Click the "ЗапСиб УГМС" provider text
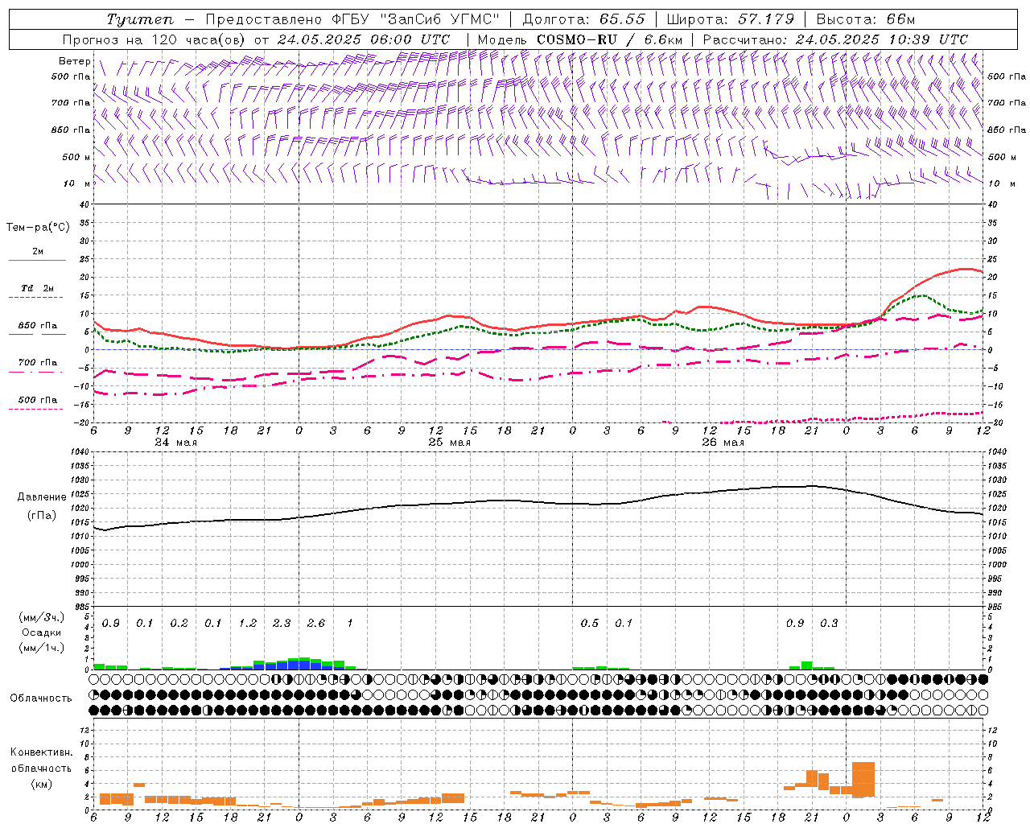This screenshot has width=1030, height=824. tap(440, 19)
